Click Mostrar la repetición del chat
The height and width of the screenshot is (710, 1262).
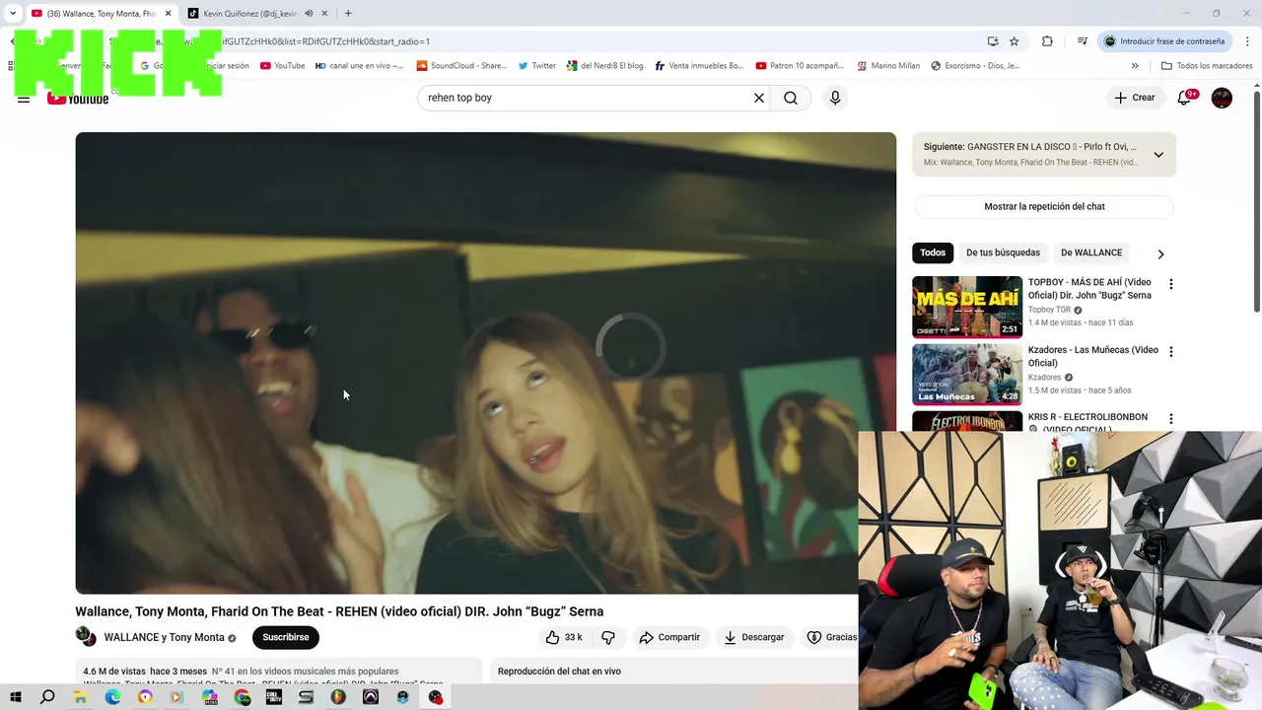tap(1044, 206)
